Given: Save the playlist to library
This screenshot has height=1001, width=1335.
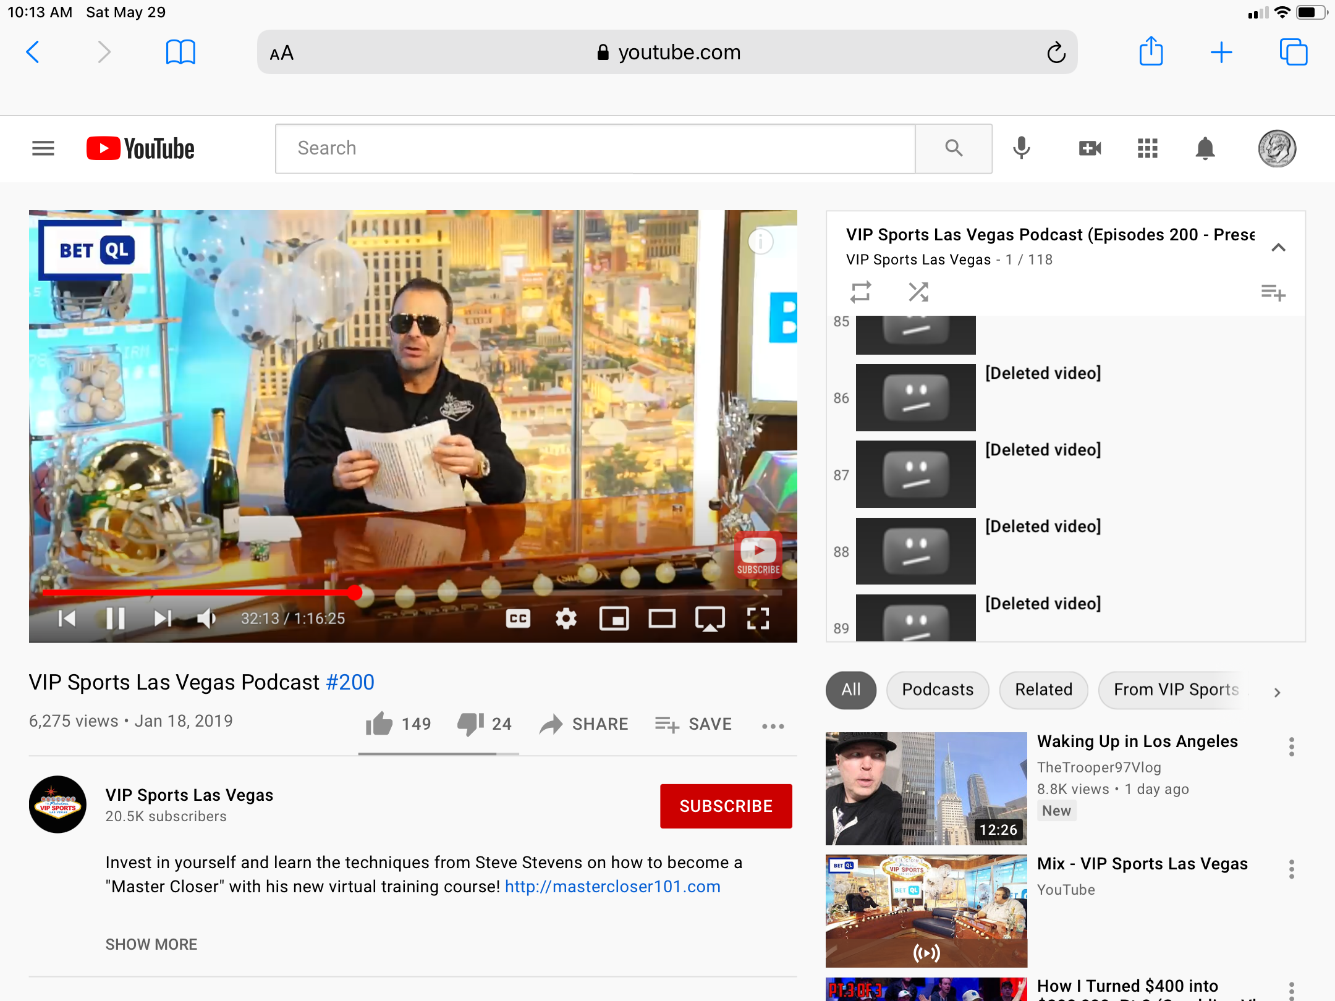Looking at the screenshot, I should click(x=1273, y=292).
